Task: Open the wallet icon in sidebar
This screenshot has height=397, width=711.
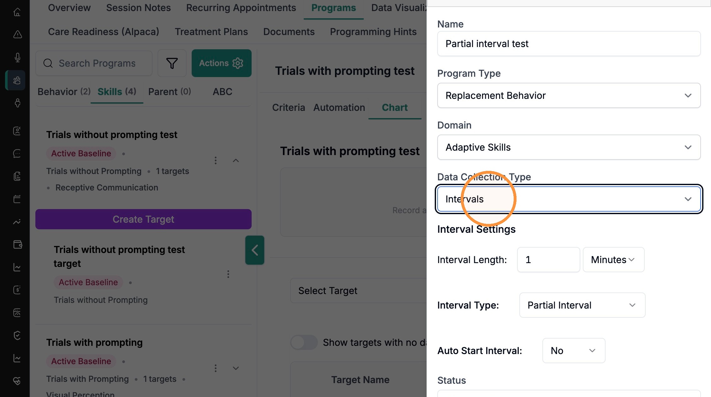Action: [17, 244]
